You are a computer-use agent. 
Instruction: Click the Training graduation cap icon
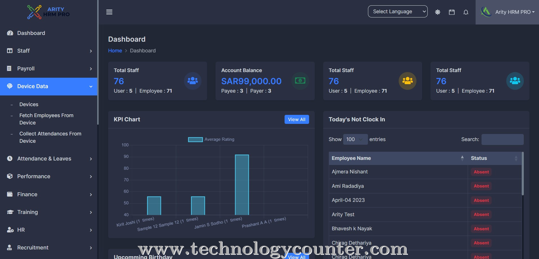[x=10, y=212]
